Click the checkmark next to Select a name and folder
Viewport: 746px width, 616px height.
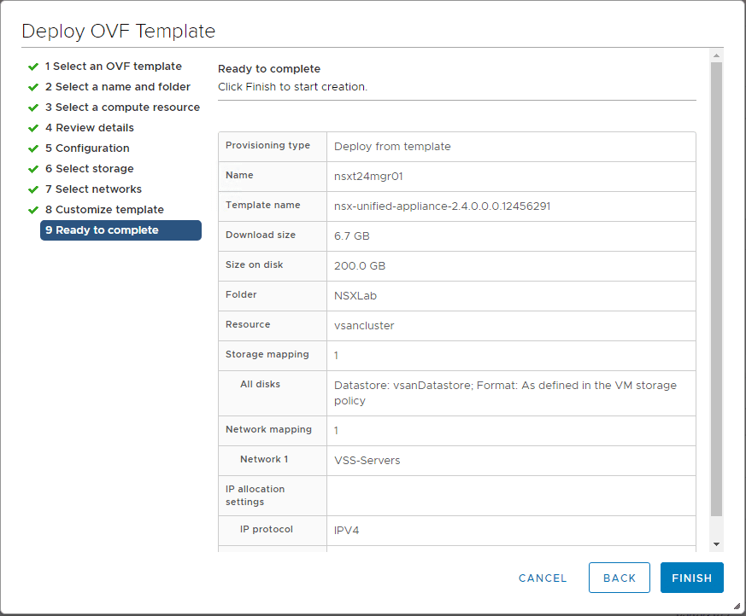pos(32,87)
